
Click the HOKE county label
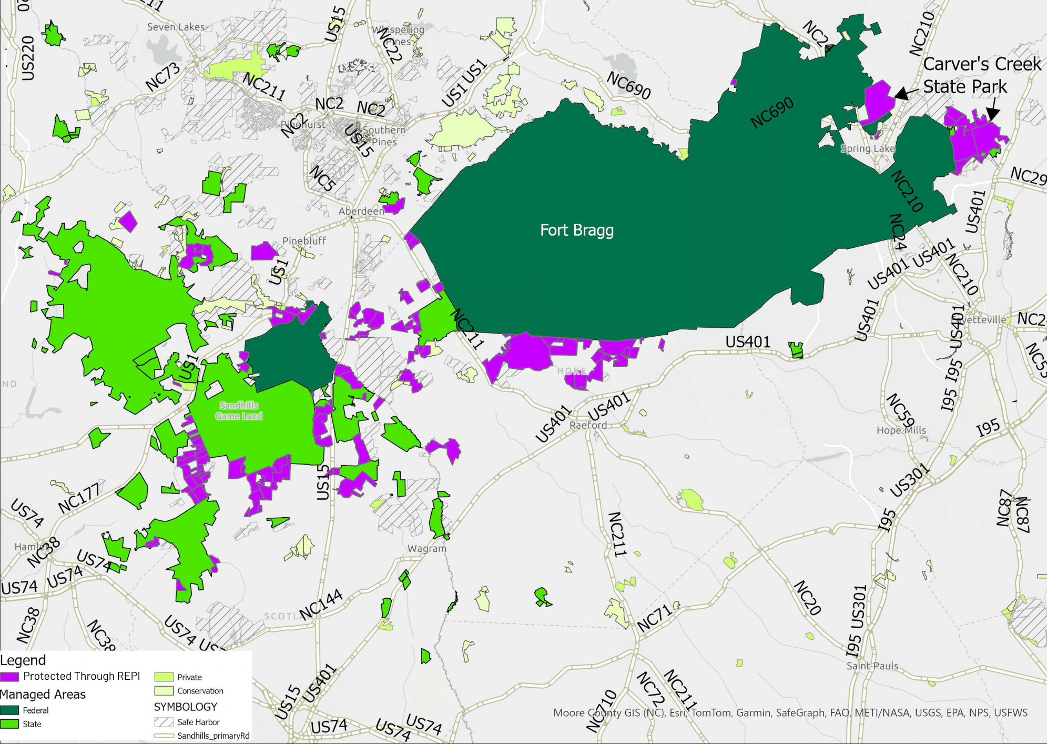[x=572, y=371]
